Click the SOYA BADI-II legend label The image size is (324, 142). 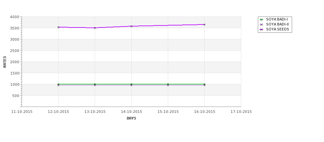[x=277, y=24]
